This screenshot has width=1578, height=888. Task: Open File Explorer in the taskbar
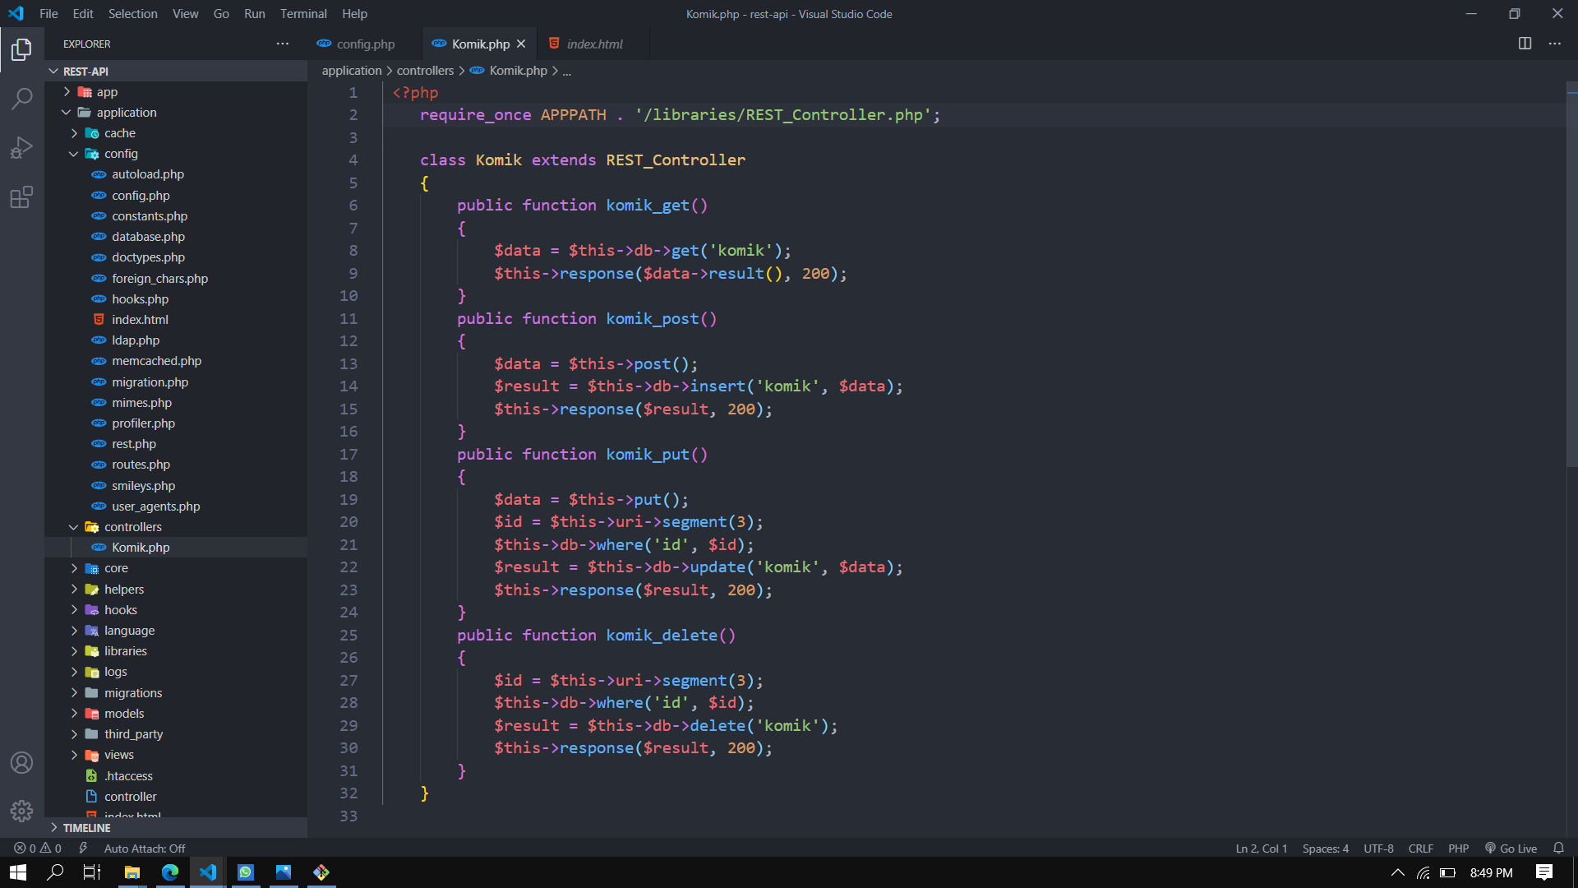(132, 872)
